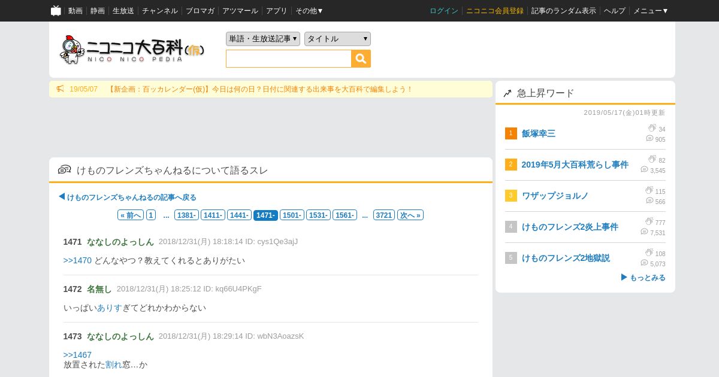This screenshot has height=377, width=719.
Task: Expand the その他▼ menu
Action: [309, 11]
